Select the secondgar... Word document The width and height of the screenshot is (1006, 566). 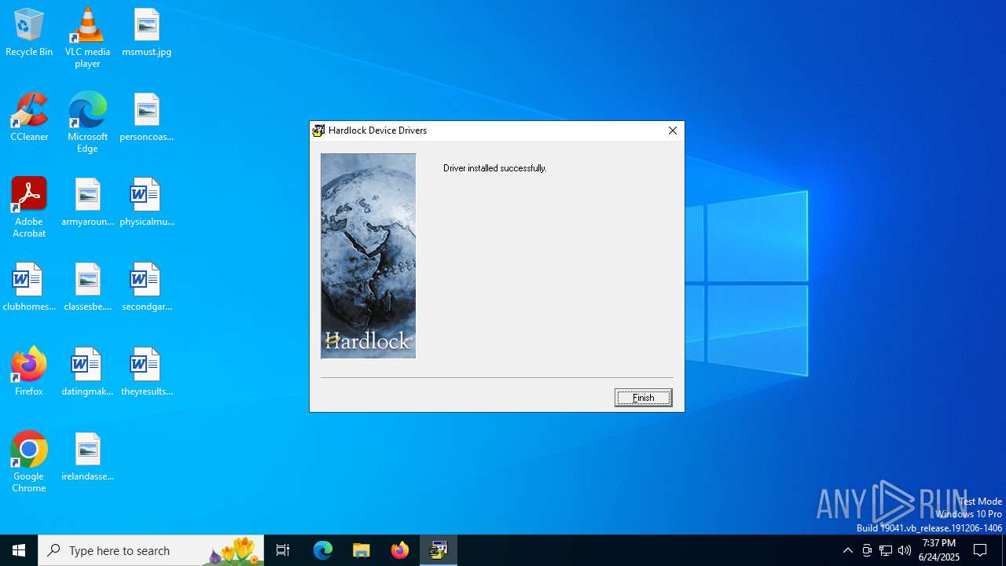147,288
